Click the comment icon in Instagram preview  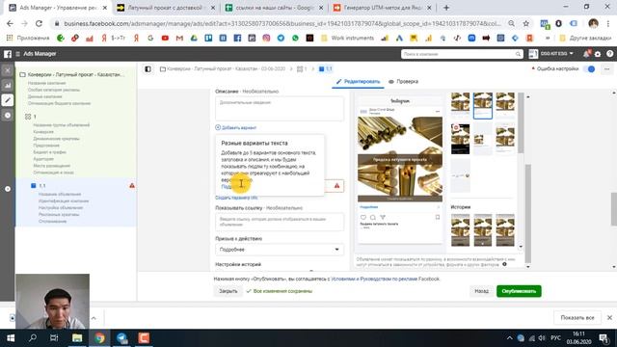(373, 217)
